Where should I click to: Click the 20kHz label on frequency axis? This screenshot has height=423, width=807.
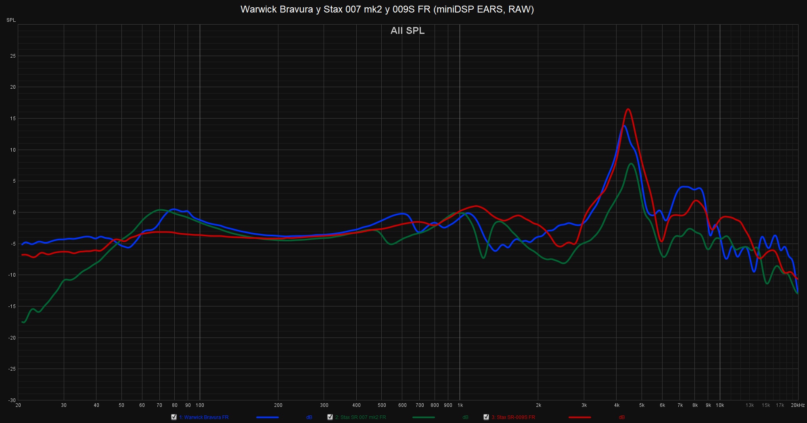pos(797,405)
